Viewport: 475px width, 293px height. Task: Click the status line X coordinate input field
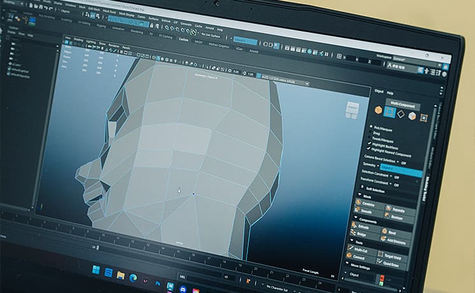[351, 58]
